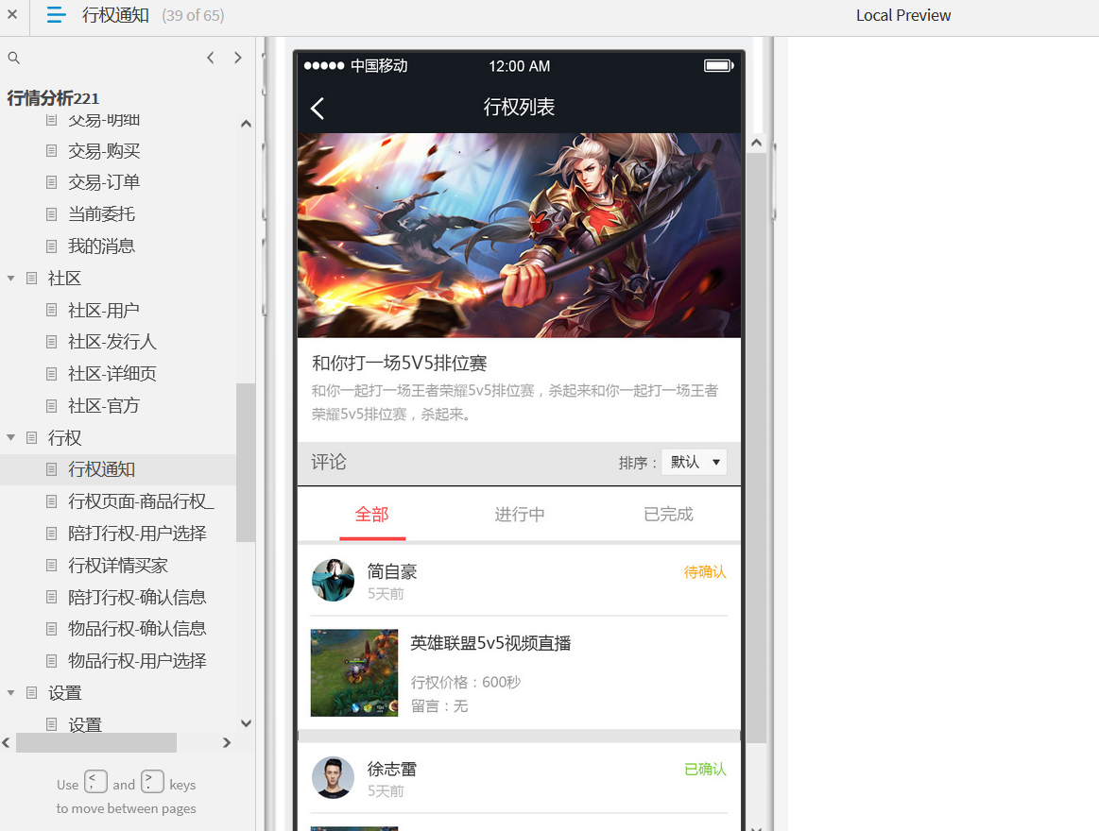Open the 陪打行权-确认信息 page
The width and height of the screenshot is (1099, 831).
point(137,597)
